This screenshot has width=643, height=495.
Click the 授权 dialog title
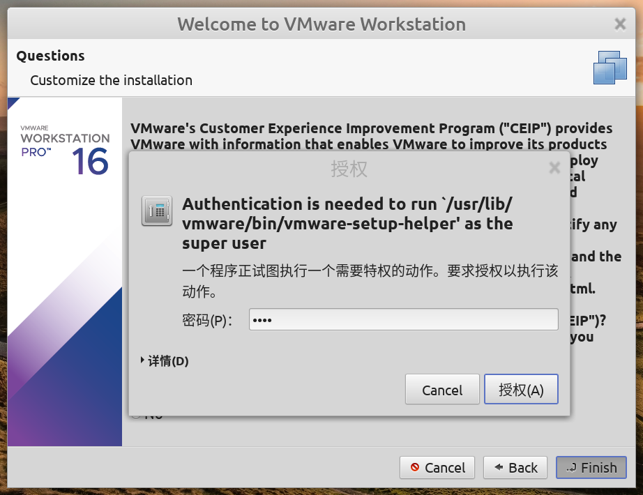[x=349, y=169]
